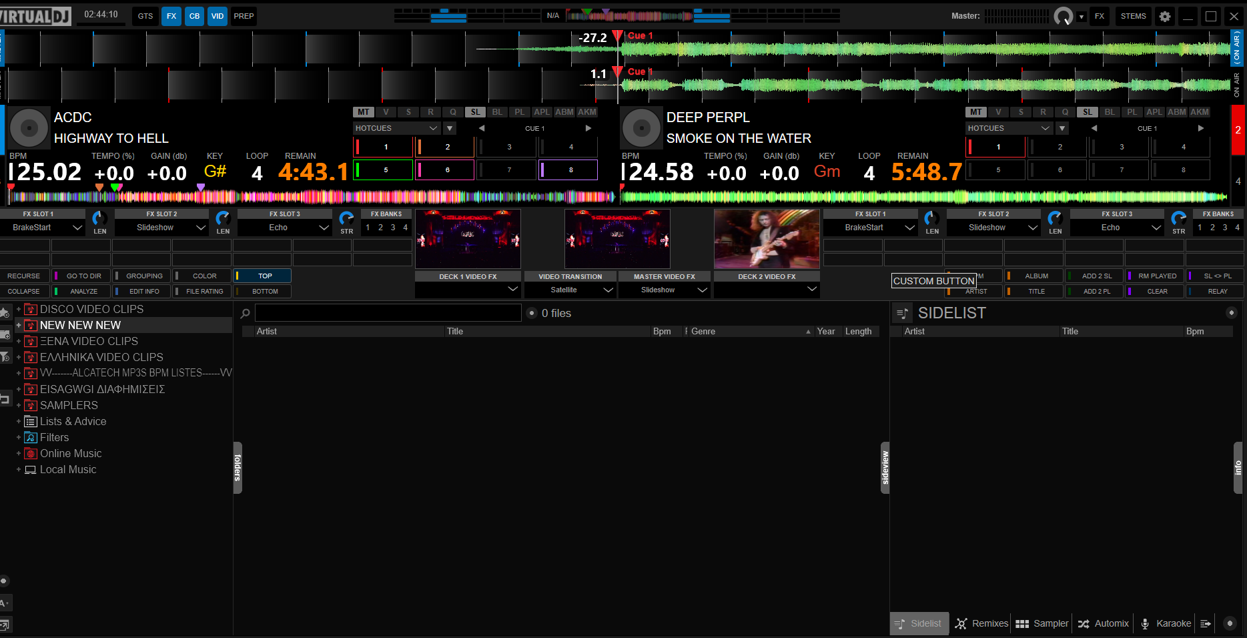Click the master headphones icon
The image size is (1247, 638).
tap(1063, 17)
